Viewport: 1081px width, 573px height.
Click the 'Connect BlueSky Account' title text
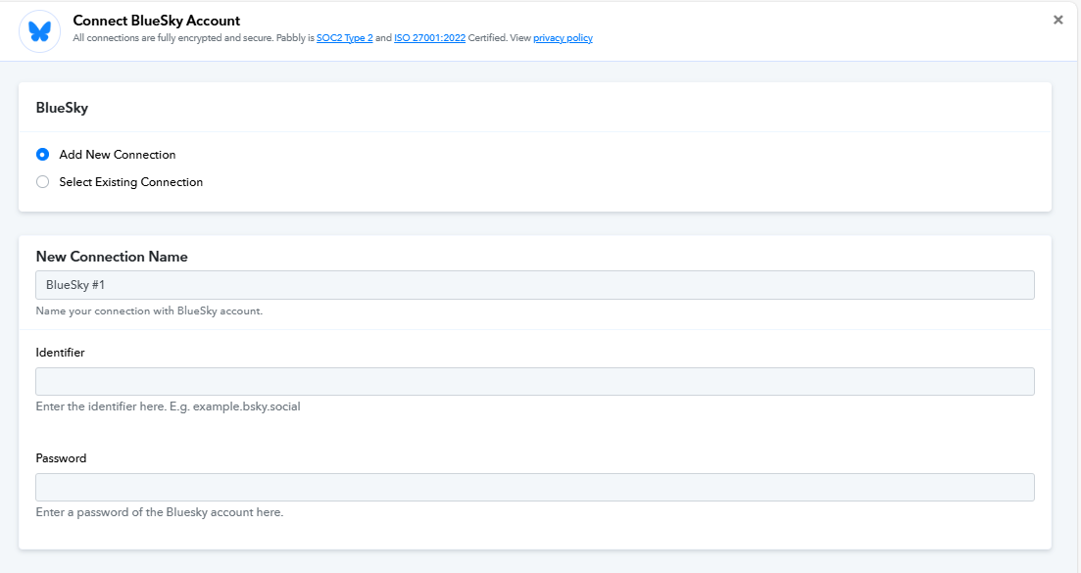pyautogui.click(x=157, y=21)
